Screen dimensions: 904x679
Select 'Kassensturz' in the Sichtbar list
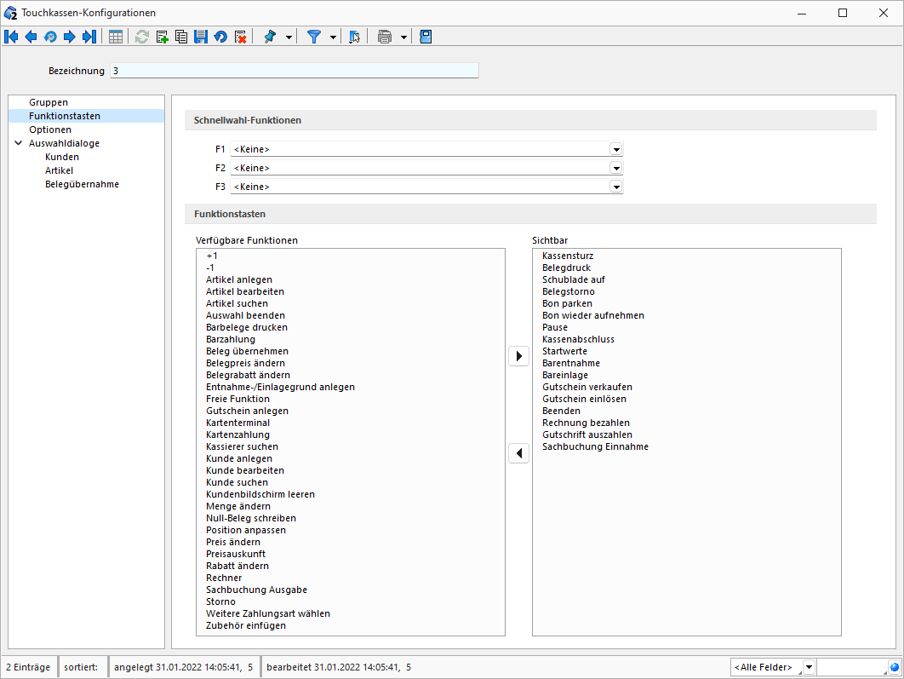coord(568,256)
